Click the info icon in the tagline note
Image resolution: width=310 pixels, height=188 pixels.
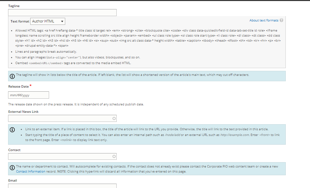pyautogui.click(x=12, y=76)
